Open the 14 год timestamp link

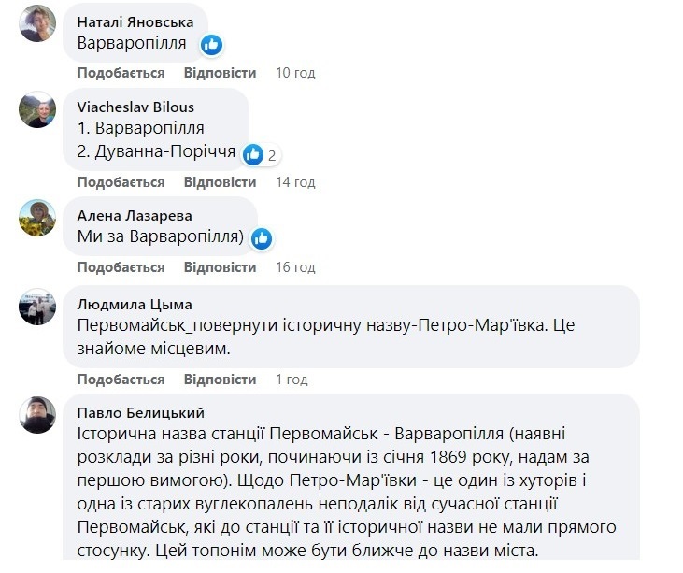[x=295, y=182]
